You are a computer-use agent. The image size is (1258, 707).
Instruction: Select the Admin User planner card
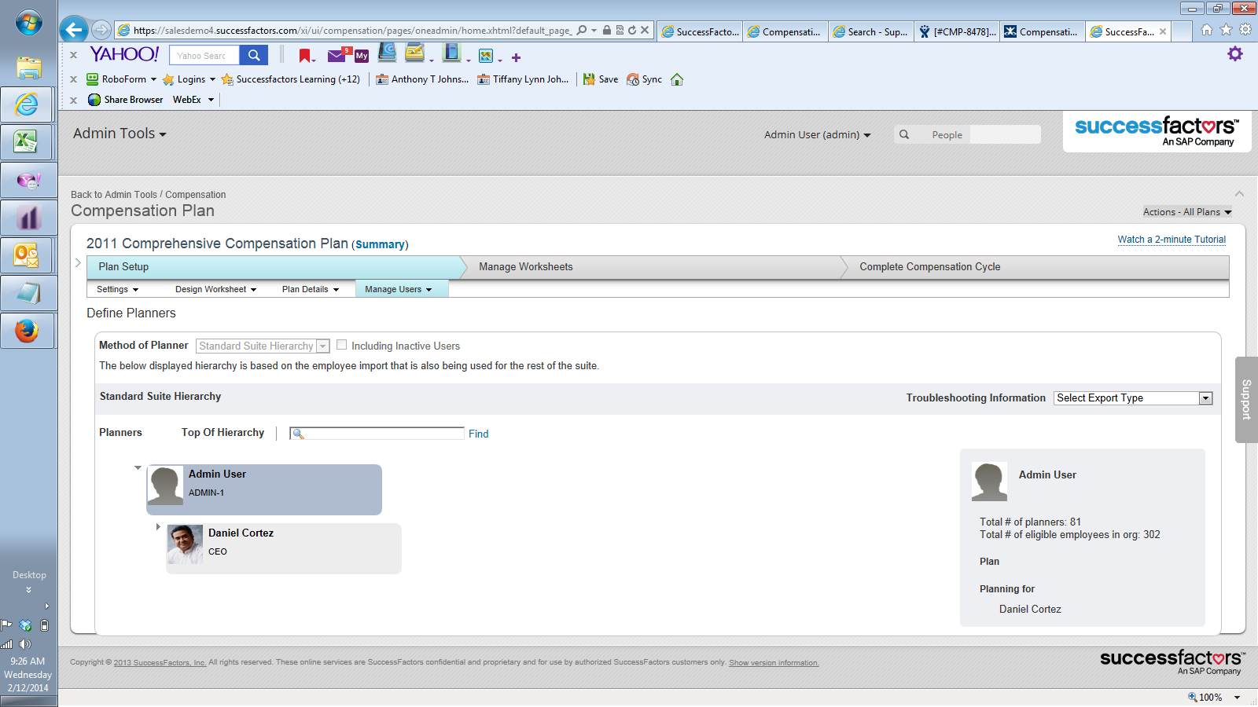[x=264, y=489]
